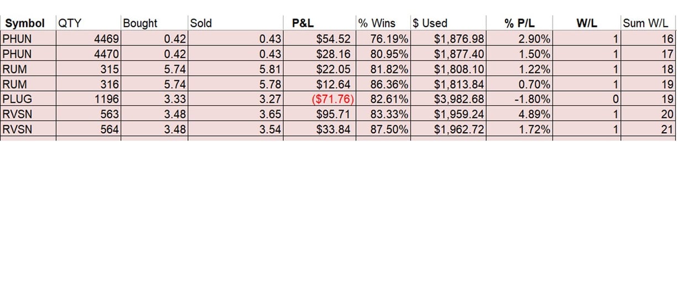Click the % Wins column header
The width and height of the screenshot is (677, 302).
(377, 23)
